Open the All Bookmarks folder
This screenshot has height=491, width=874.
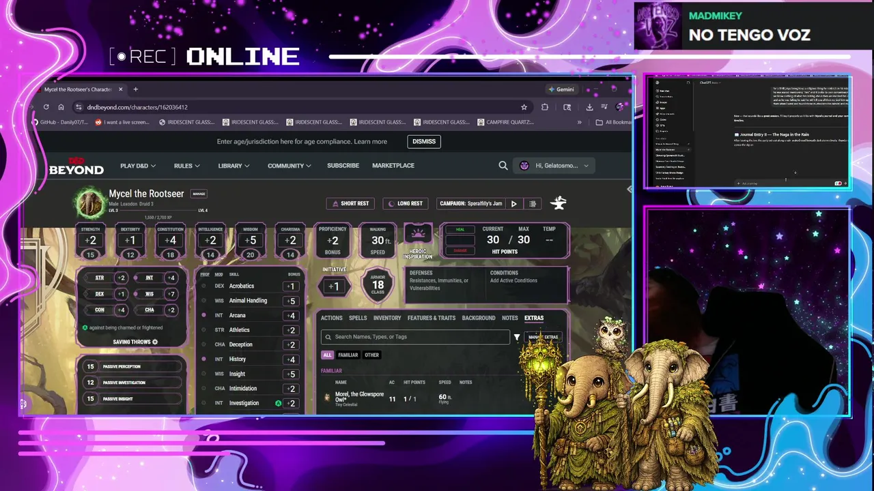pos(613,122)
